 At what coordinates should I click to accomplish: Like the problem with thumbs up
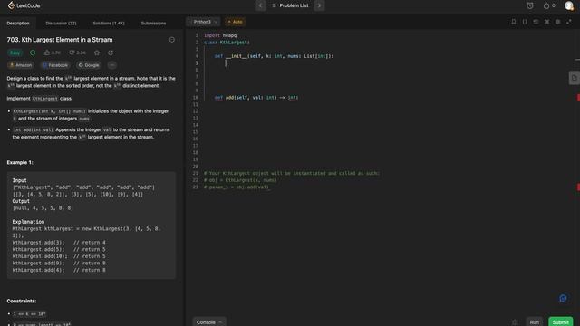coord(53,53)
